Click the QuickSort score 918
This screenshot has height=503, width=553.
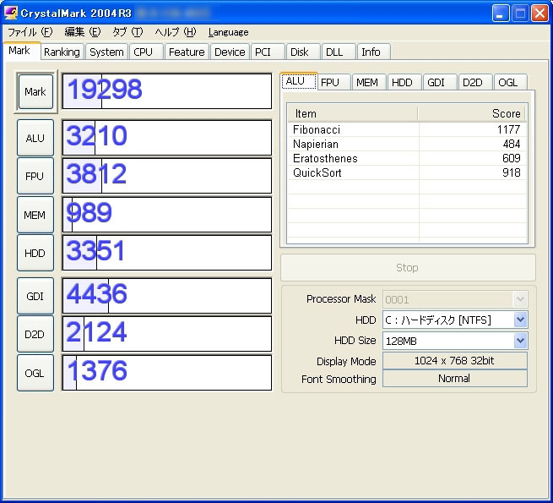pyautogui.click(x=512, y=172)
